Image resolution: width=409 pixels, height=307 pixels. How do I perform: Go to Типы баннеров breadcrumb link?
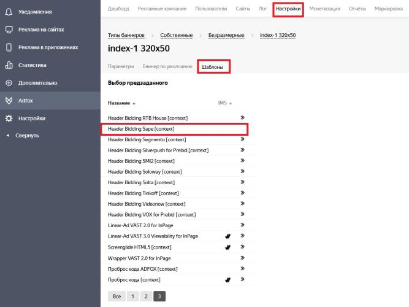[126, 35]
